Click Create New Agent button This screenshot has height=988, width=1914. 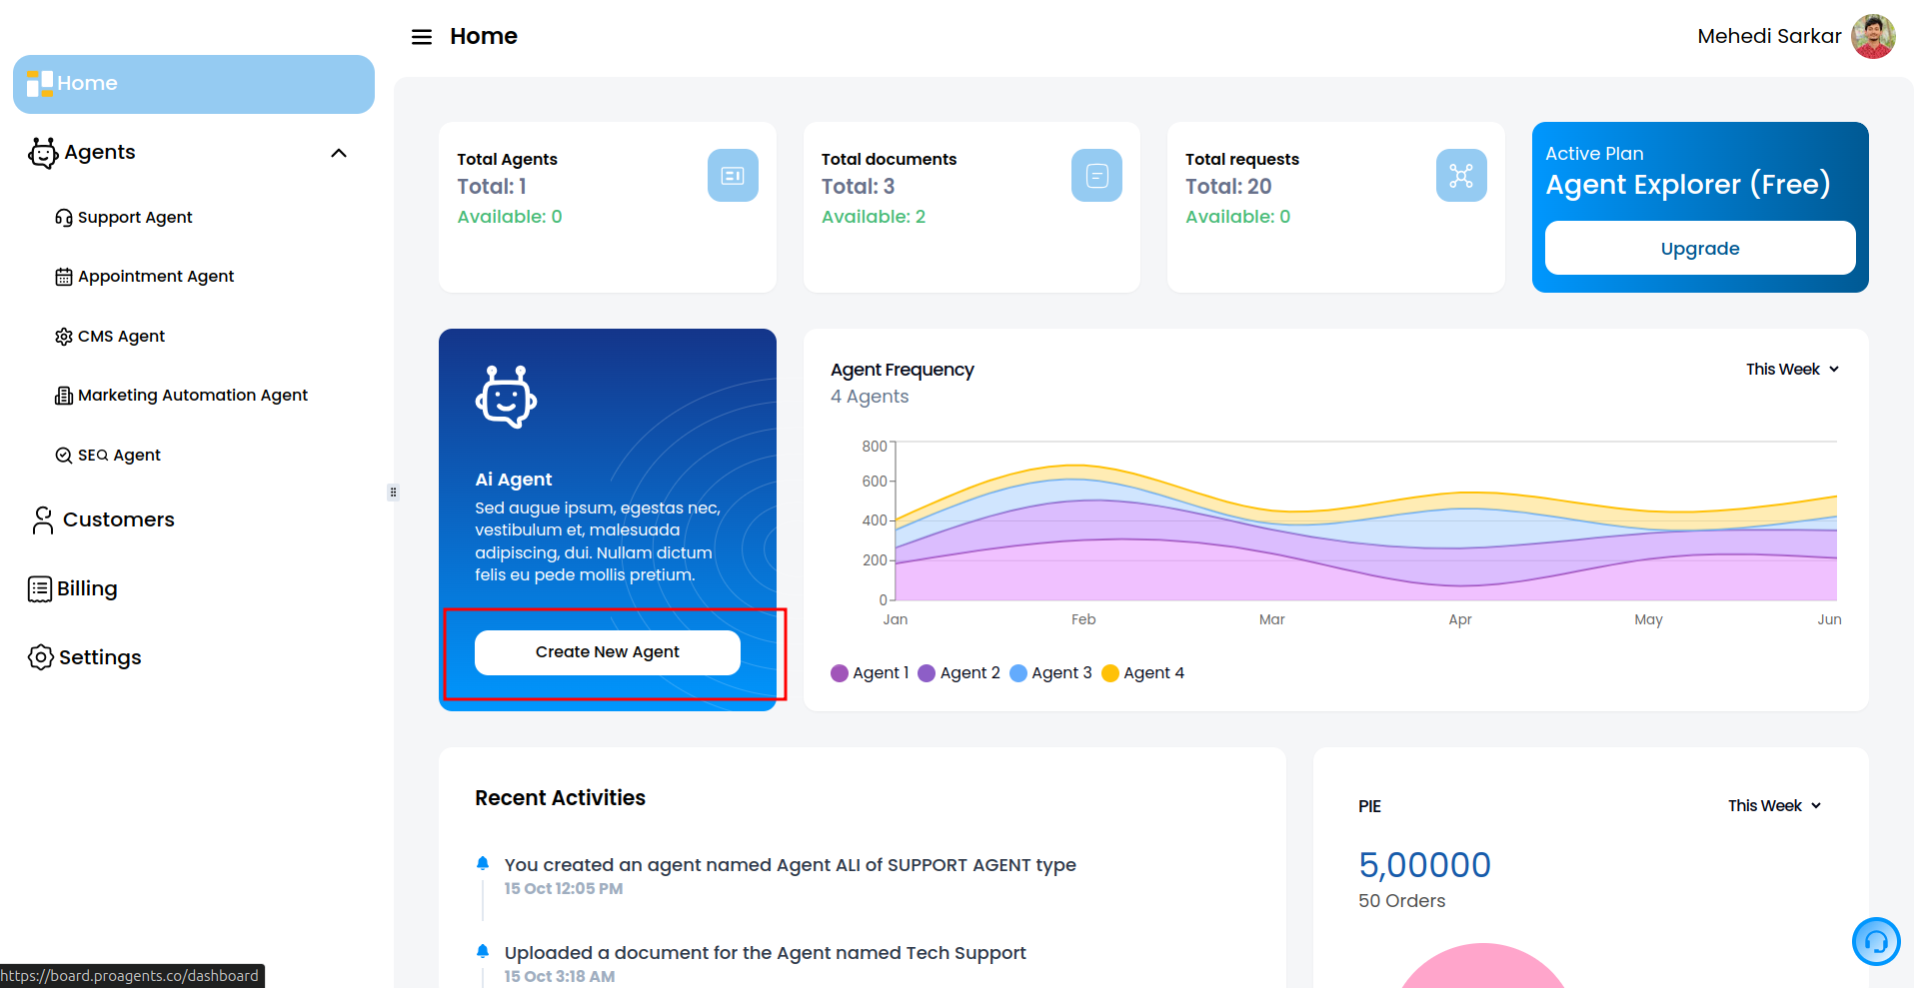click(x=608, y=652)
